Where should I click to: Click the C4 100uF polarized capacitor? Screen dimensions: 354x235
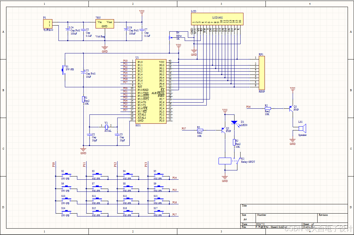pos(68,29)
